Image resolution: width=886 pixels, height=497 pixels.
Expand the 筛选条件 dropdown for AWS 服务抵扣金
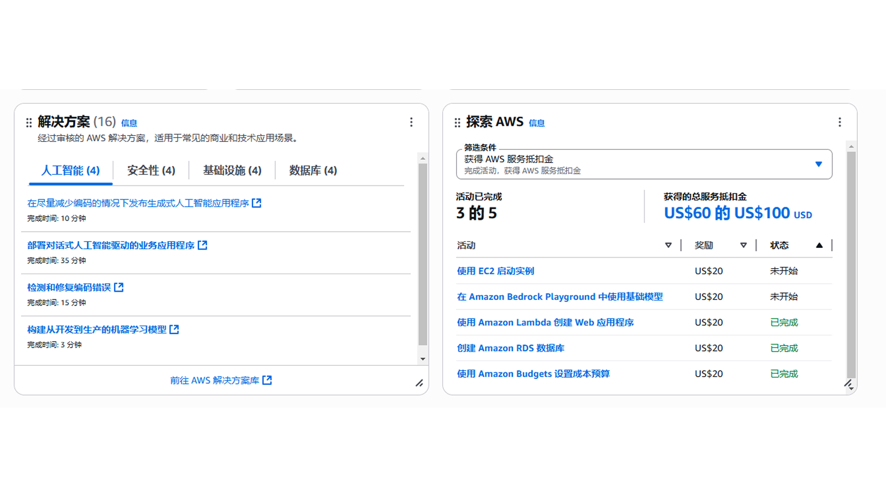click(x=818, y=164)
